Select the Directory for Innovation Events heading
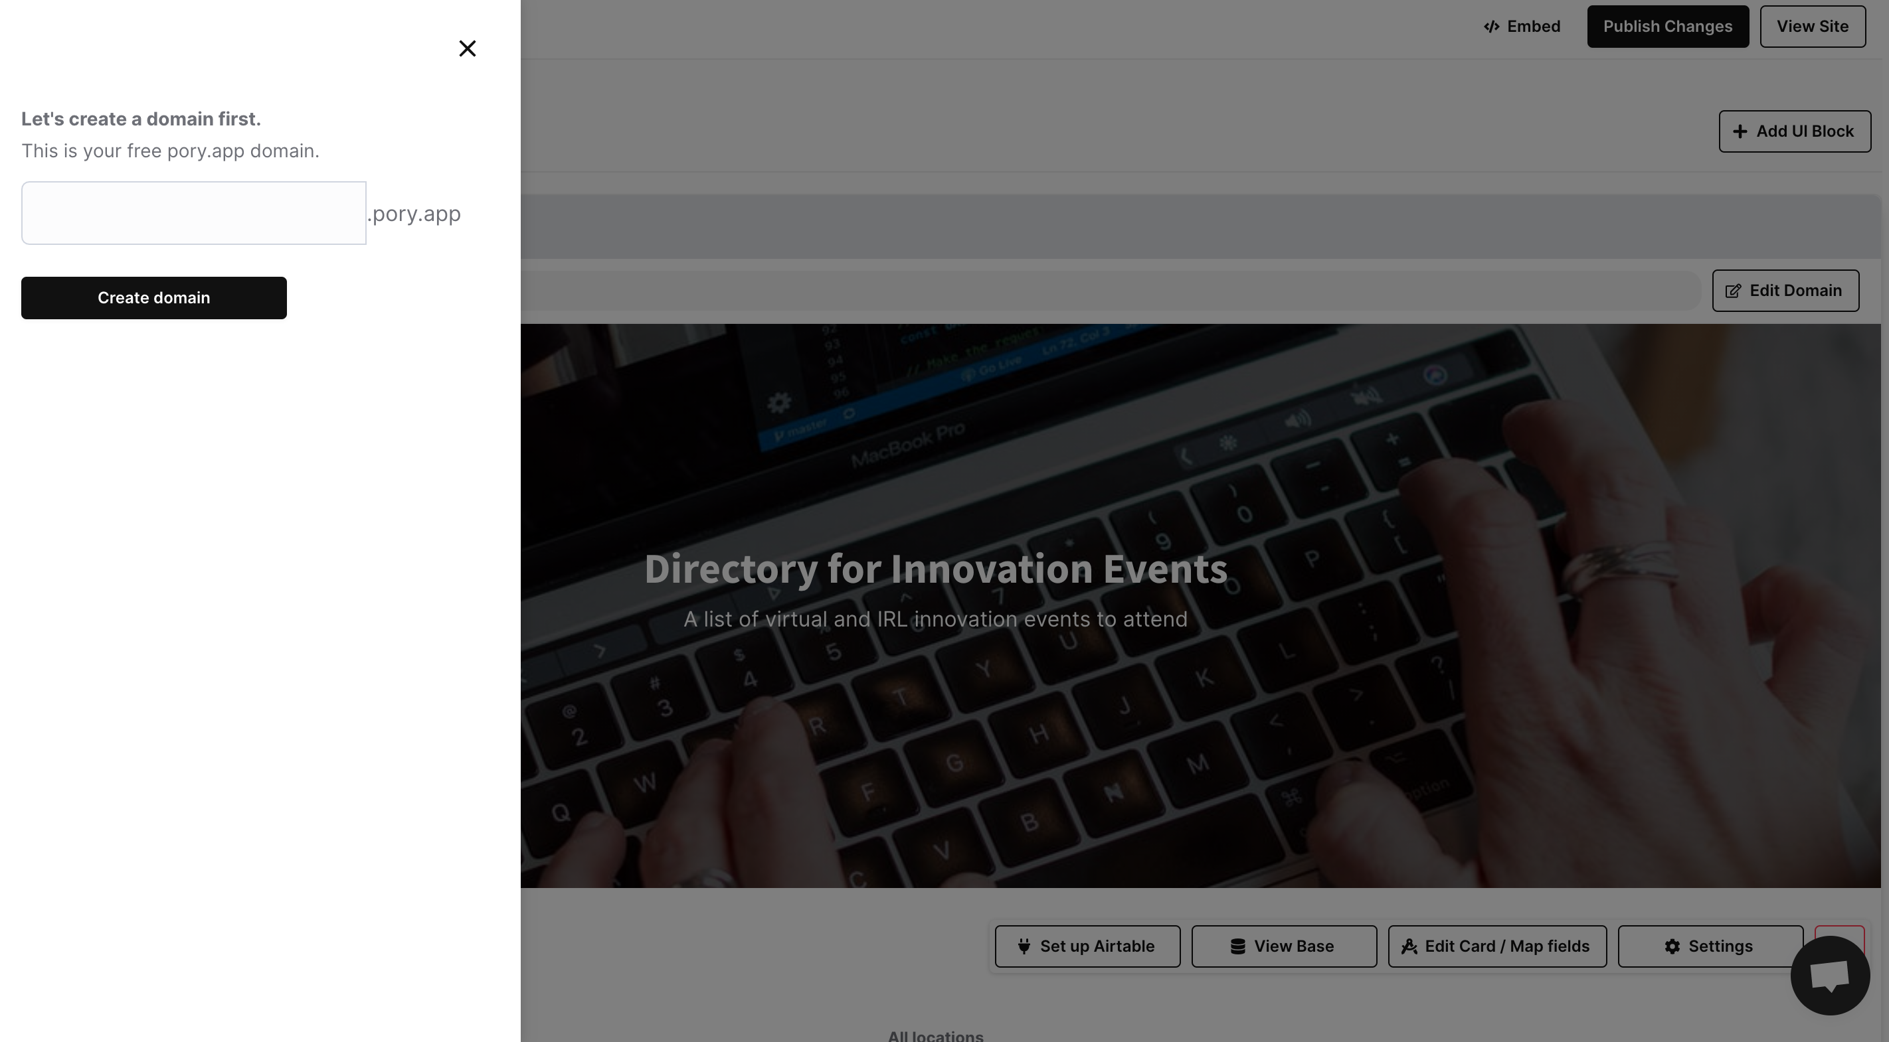This screenshot has height=1042, width=1889. tap(935, 569)
